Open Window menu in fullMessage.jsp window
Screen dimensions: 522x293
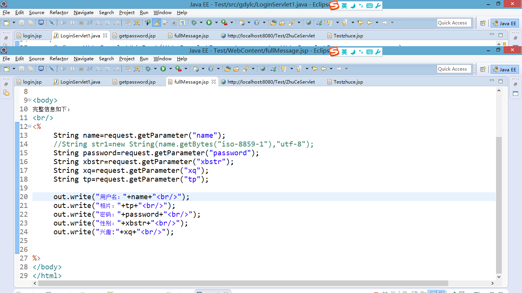[x=162, y=59]
